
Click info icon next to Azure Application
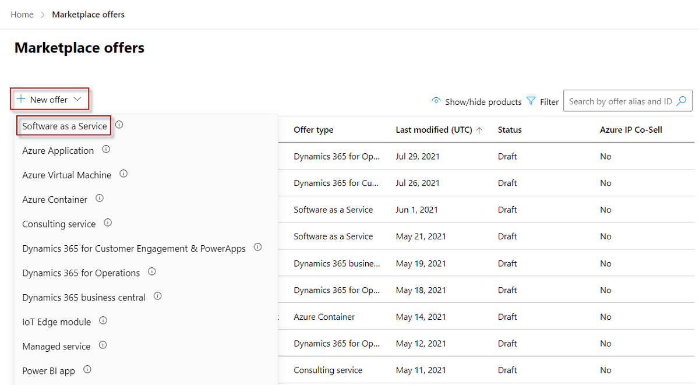(106, 150)
